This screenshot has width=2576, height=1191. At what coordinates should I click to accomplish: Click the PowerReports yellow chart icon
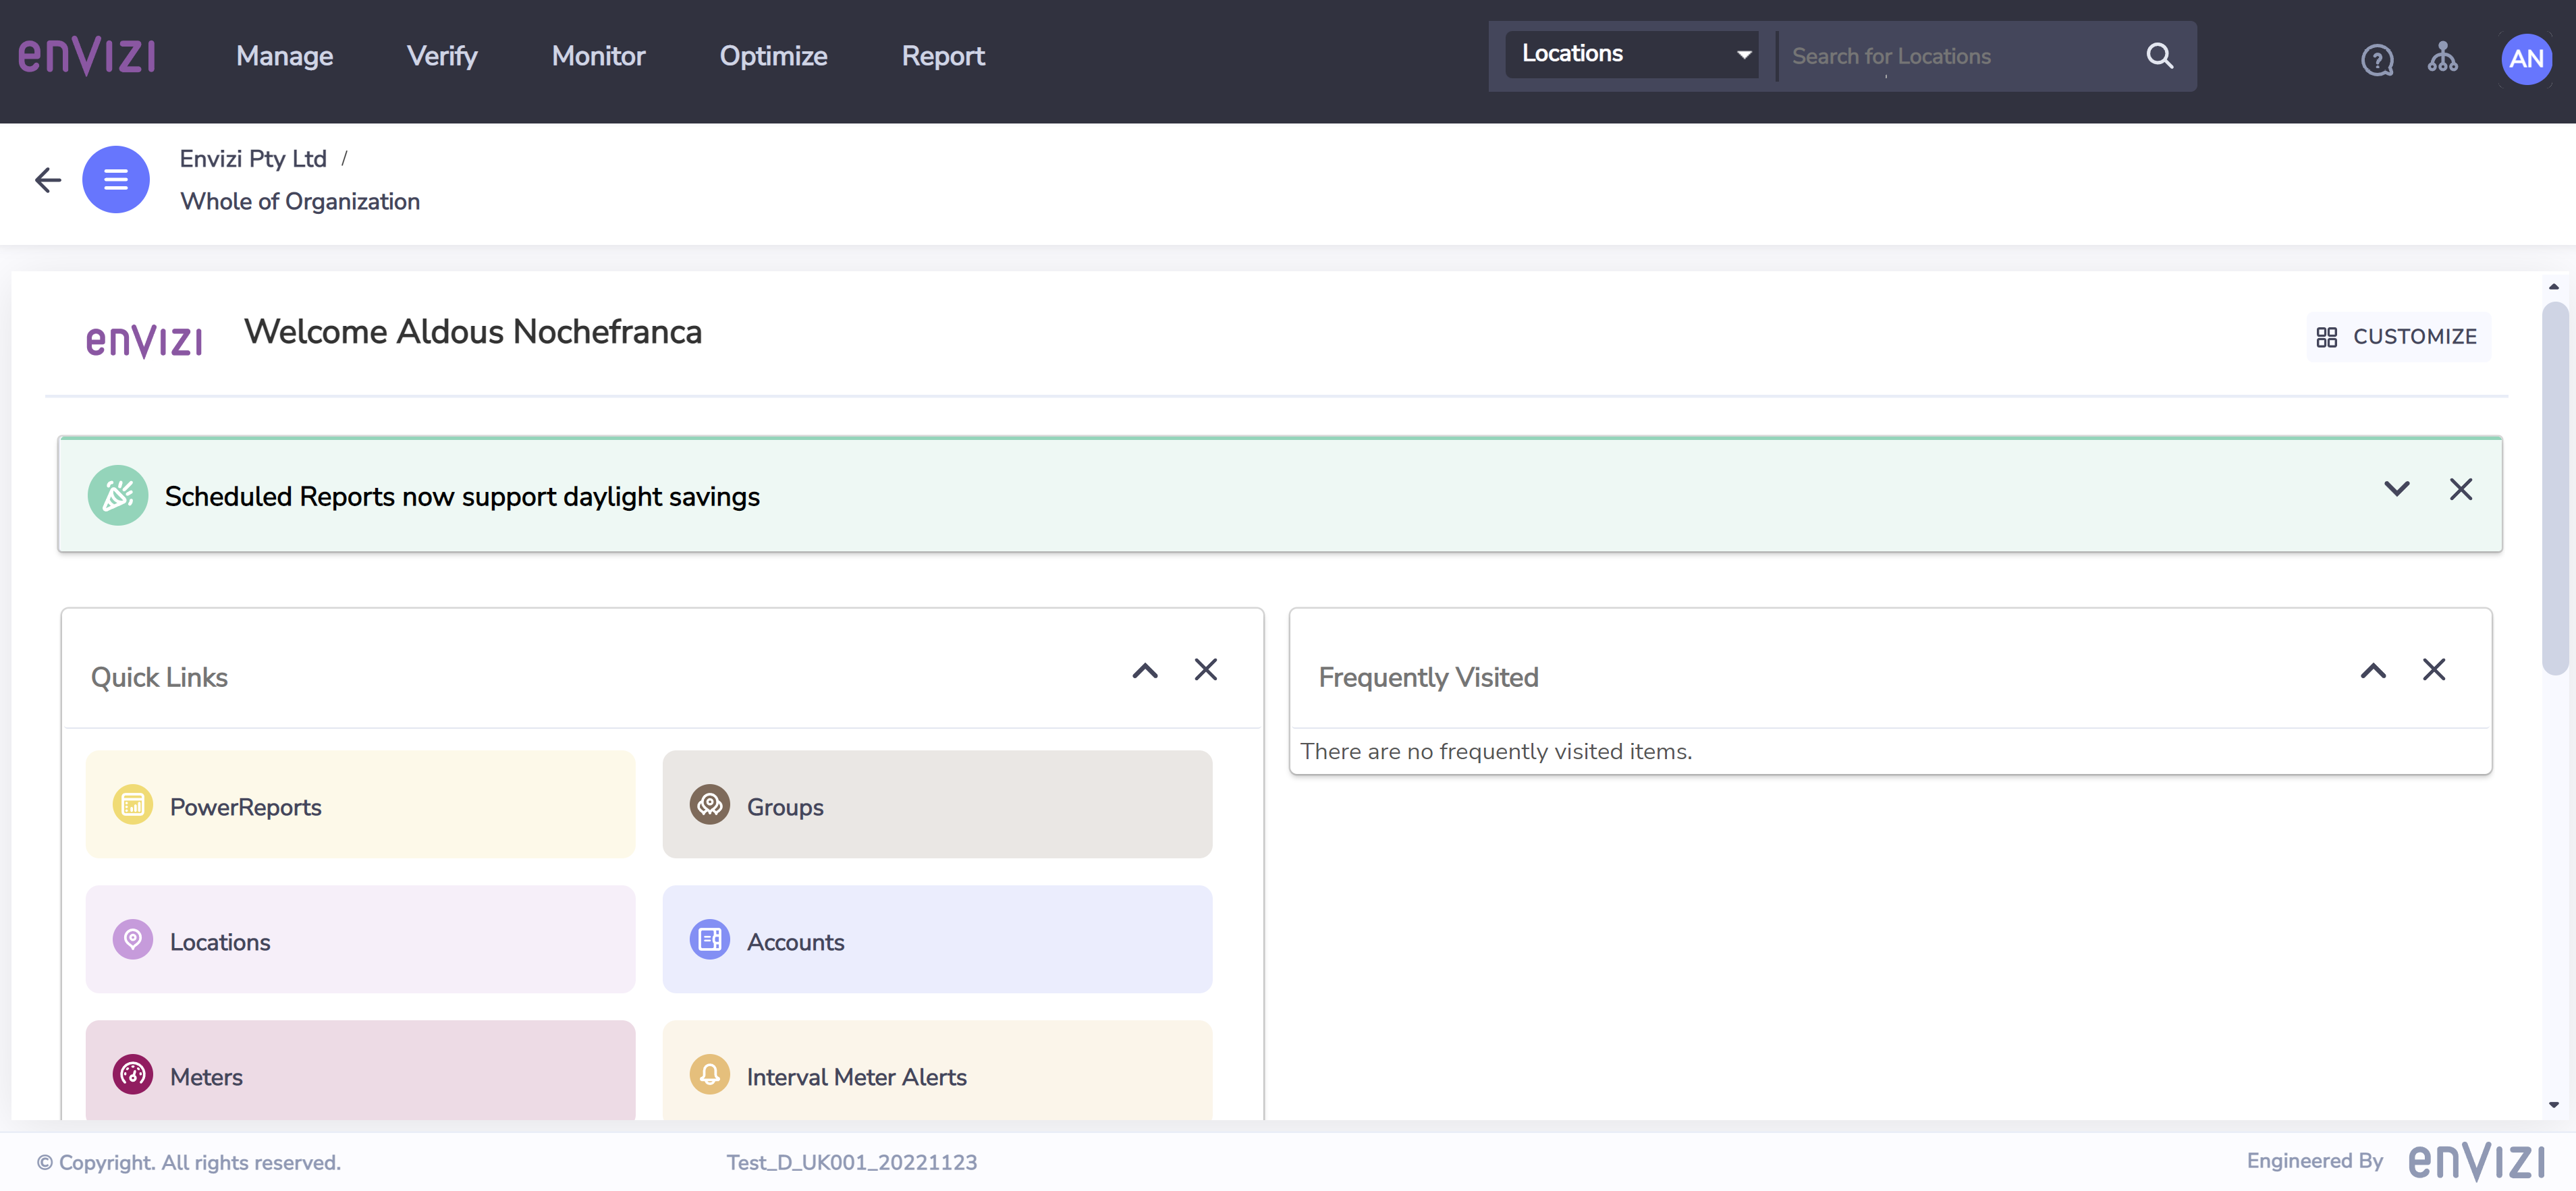[133, 805]
